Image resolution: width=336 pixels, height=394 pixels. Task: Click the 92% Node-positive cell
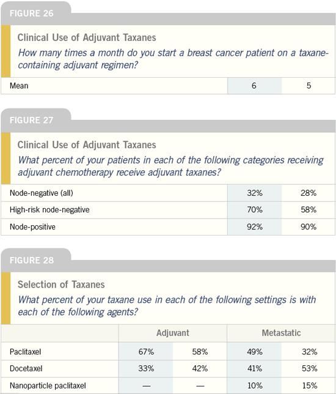point(255,226)
